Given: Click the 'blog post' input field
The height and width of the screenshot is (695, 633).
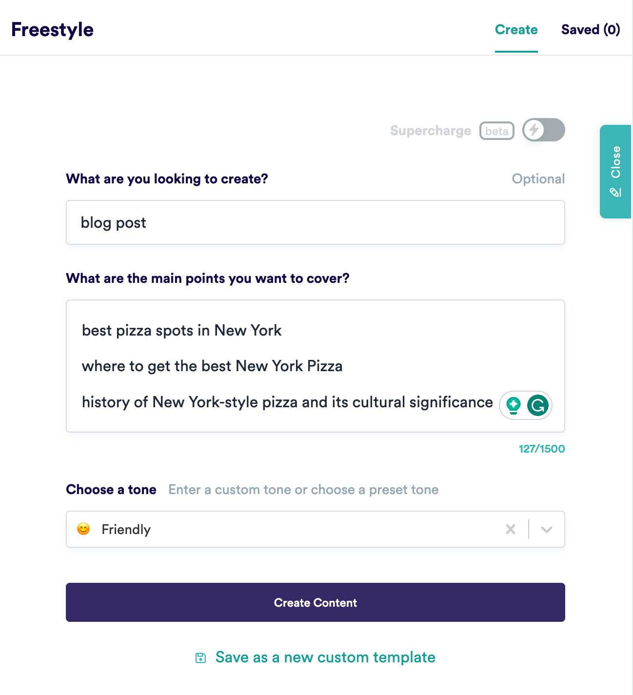Looking at the screenshot, I should click(x=316, y=222).
